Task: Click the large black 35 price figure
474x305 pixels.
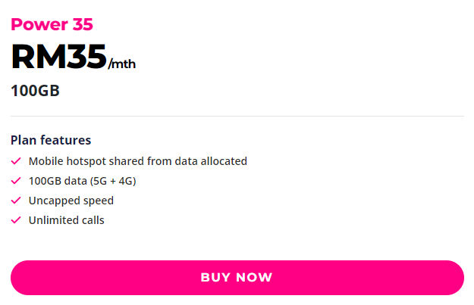Action: [86, 57]
